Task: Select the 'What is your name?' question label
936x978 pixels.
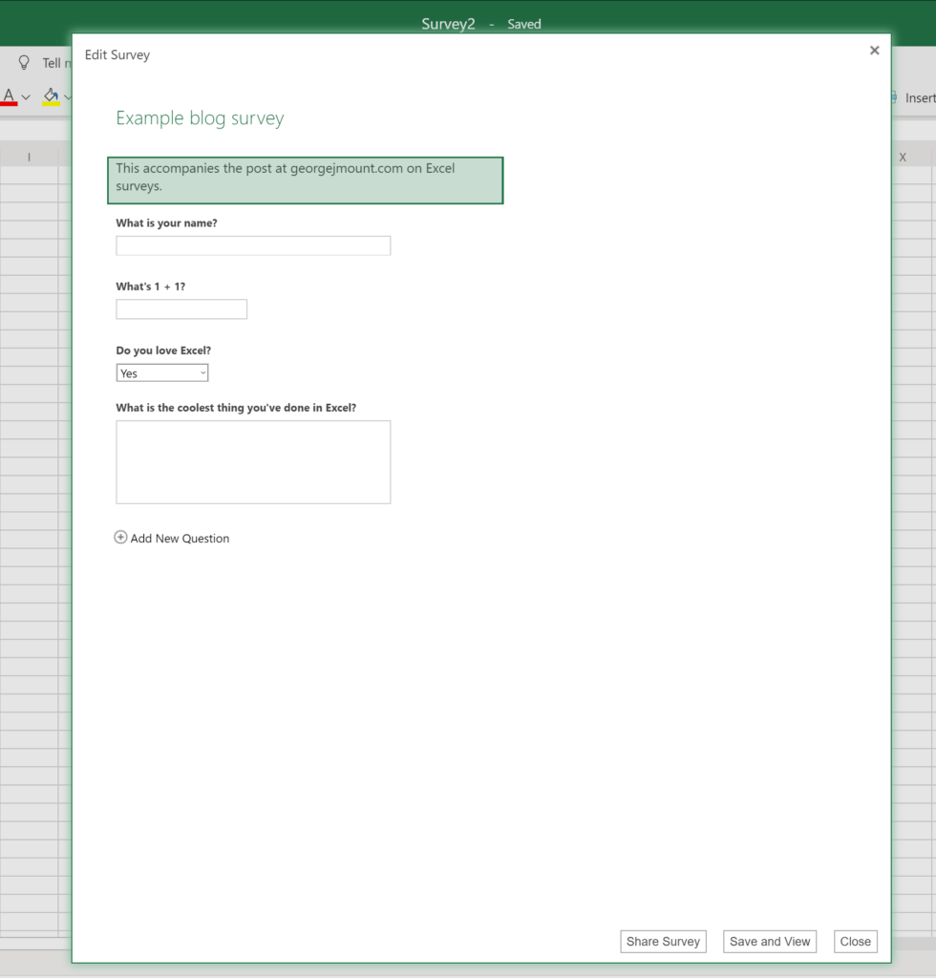Action: [166, 223]
